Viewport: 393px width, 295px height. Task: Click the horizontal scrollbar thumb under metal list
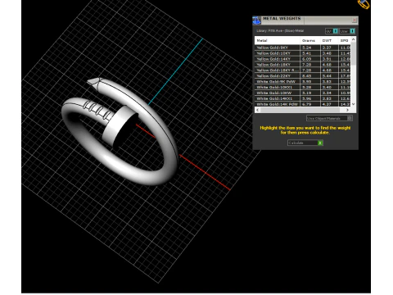coord(300,110)
